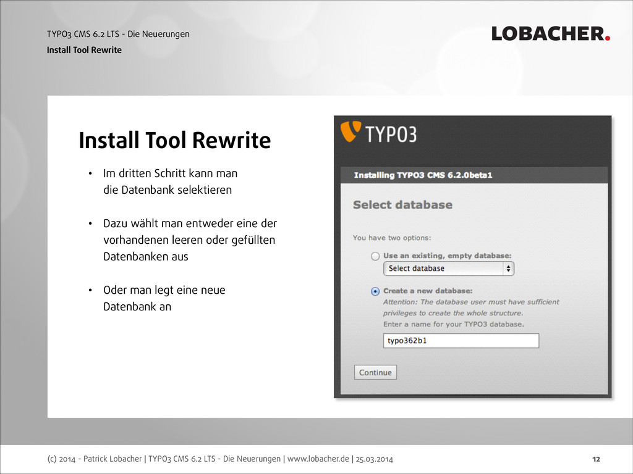Screen dimensions: 633x474
Task: Click the bullet 'Im dritten Schritt kann man'
Action: pyautogui.click(x=170, y=173)
